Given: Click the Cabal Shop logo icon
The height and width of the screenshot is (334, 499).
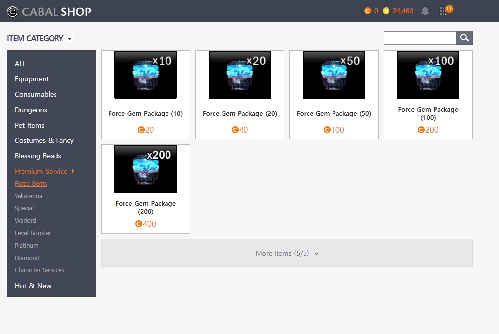Looking at the screenshot, I should click(12, 12).
